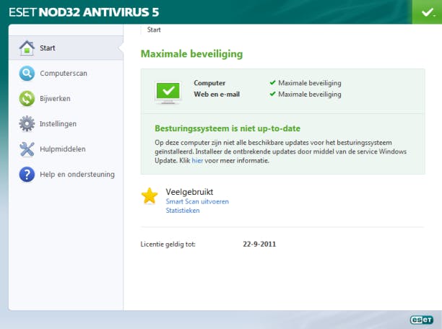Select Hulpmiddelen in the sidebar
Viewport: 442px width, 329px height.
(66, 149)
